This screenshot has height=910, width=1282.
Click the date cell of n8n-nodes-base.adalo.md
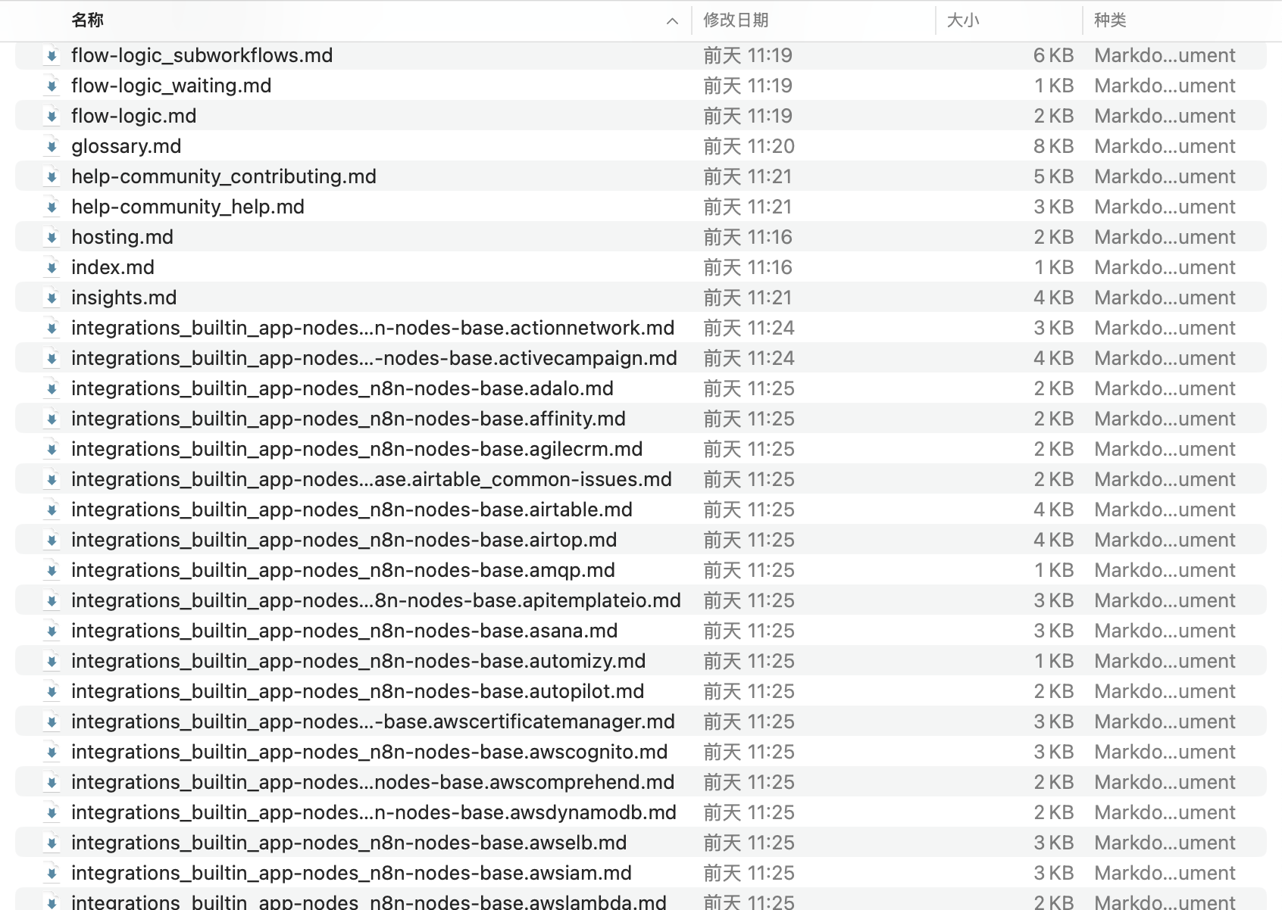point(749,388)
